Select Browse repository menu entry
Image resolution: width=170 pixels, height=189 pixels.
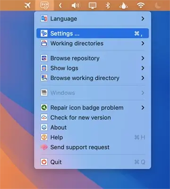pos(93,58)
